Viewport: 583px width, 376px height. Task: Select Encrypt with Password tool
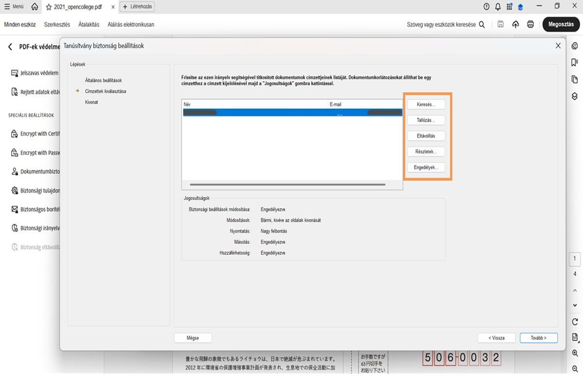[x=35, y=153]
